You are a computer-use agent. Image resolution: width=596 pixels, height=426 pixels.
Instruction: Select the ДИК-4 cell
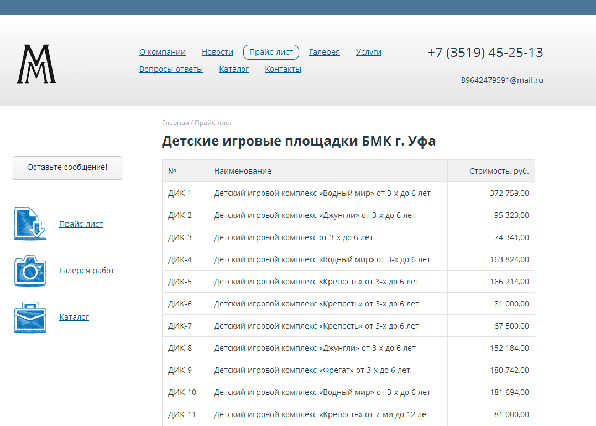coord(185,259)
